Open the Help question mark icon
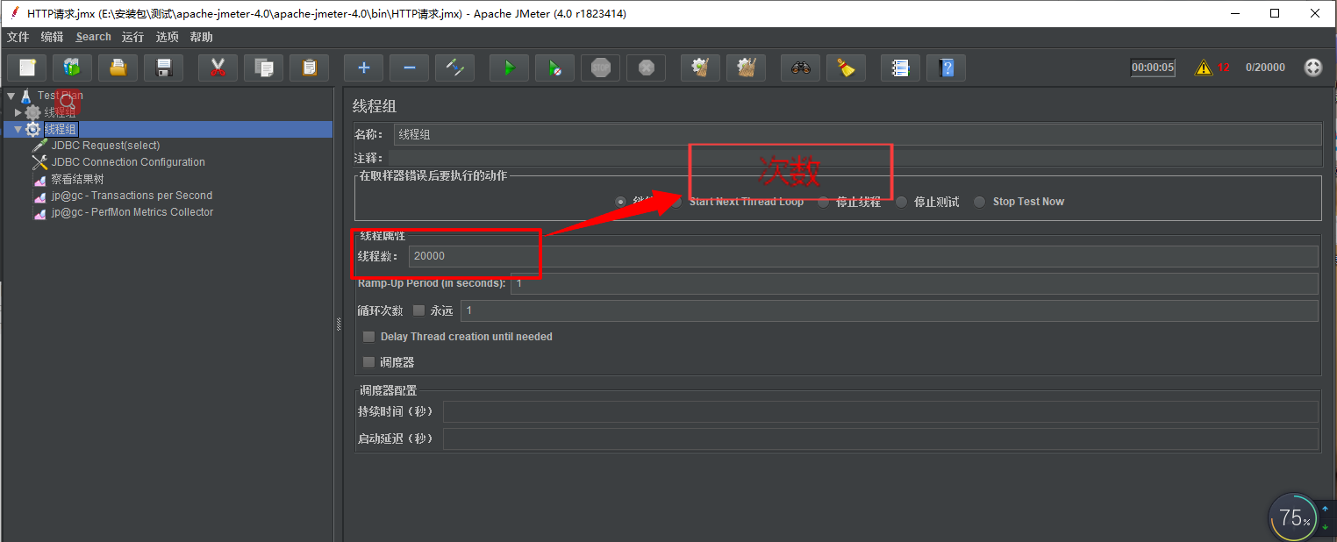 pyautogui.click(x=946, y=68)
